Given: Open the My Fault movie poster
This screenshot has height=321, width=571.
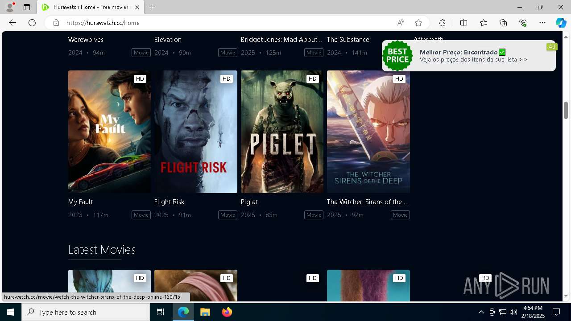Looking at the screenshot, I should 109,132.
